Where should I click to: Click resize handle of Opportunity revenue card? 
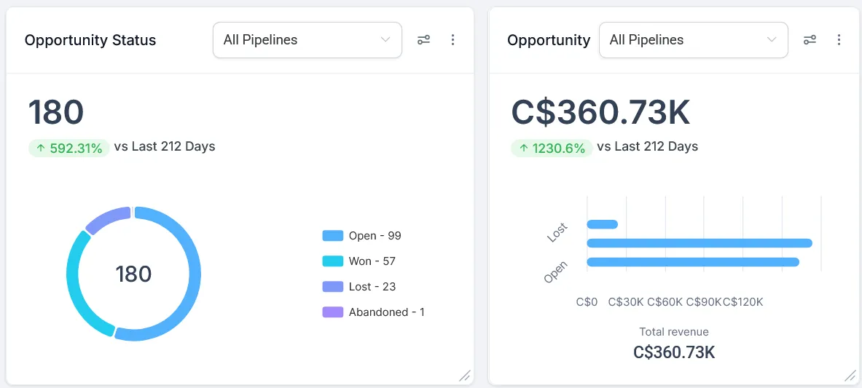click(x=850, y=376)
